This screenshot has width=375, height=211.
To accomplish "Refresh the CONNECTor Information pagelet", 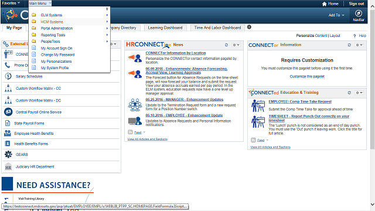I will coord(349,45).
